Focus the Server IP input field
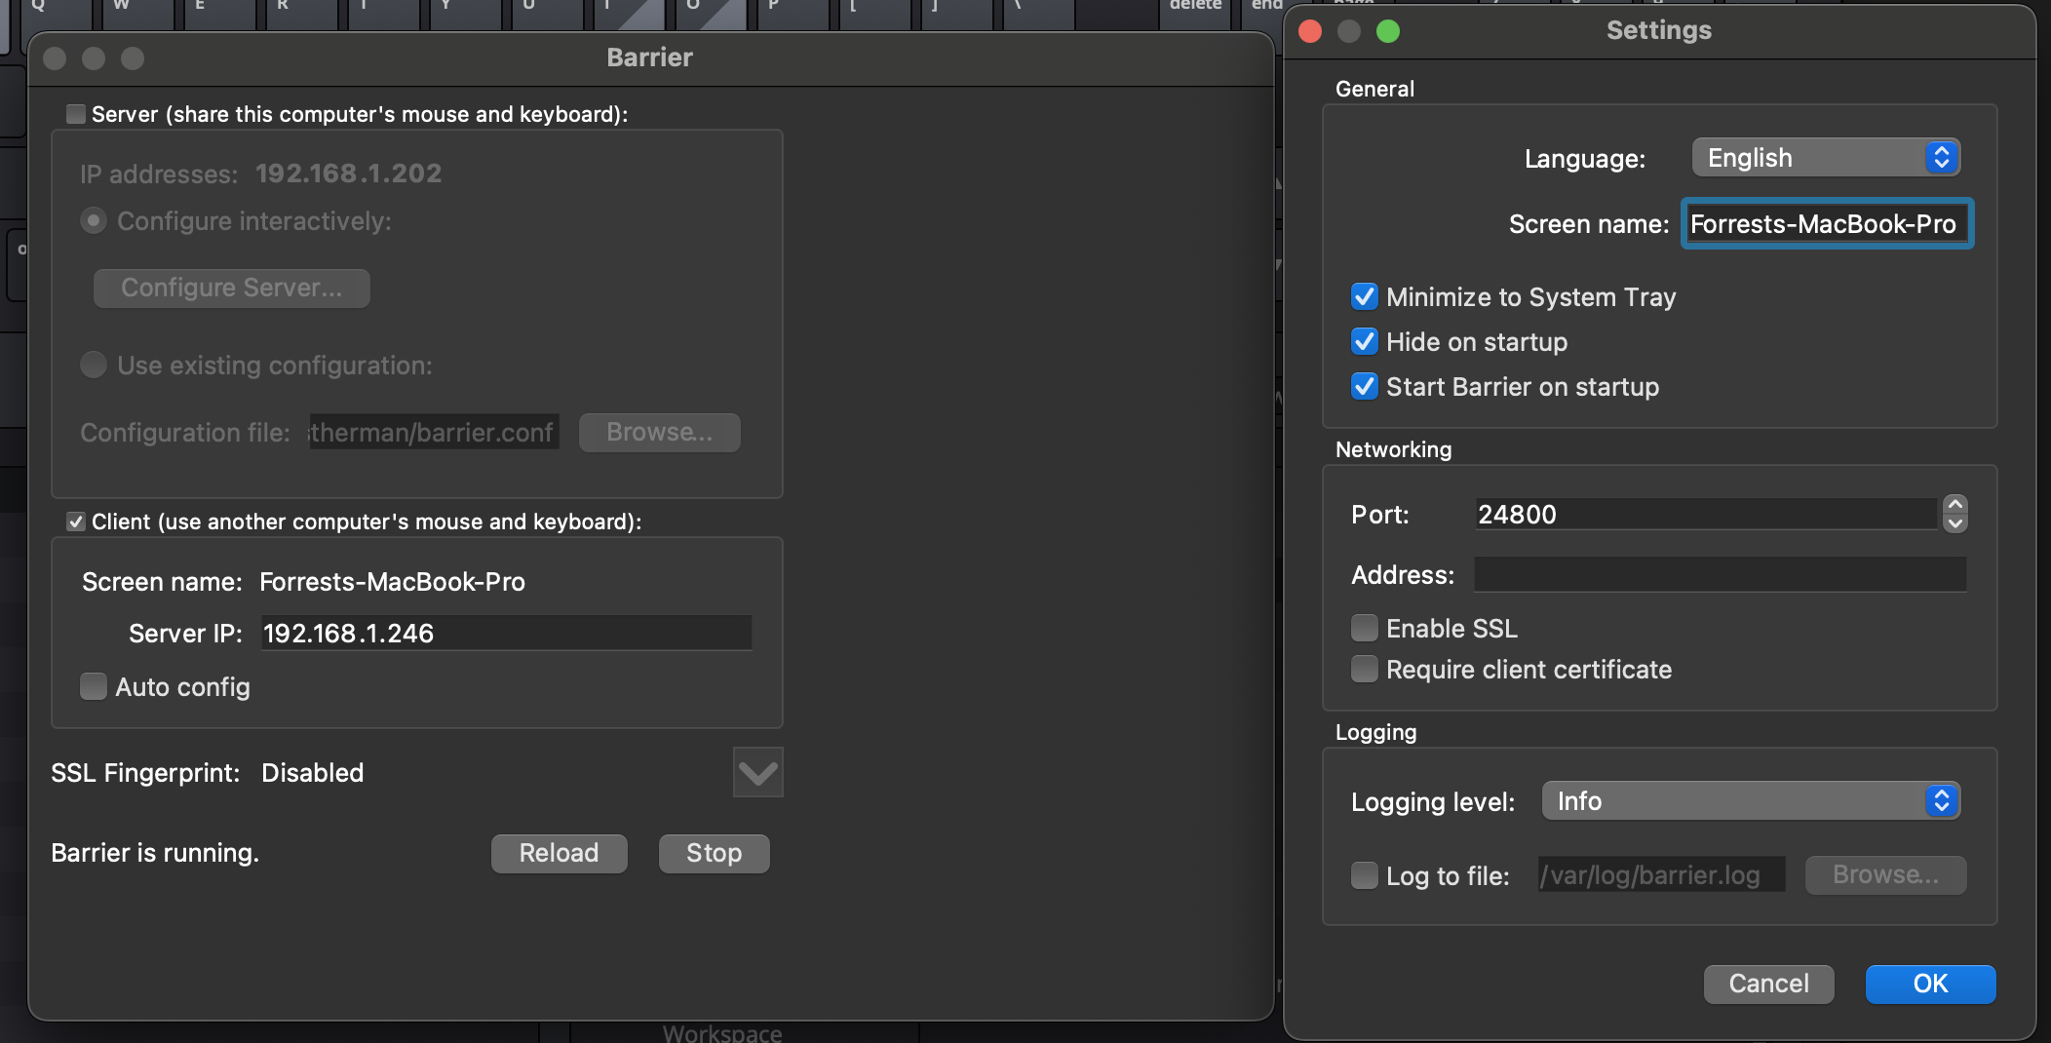Viewport: 2051px width, 1043px height. (506, 633)
